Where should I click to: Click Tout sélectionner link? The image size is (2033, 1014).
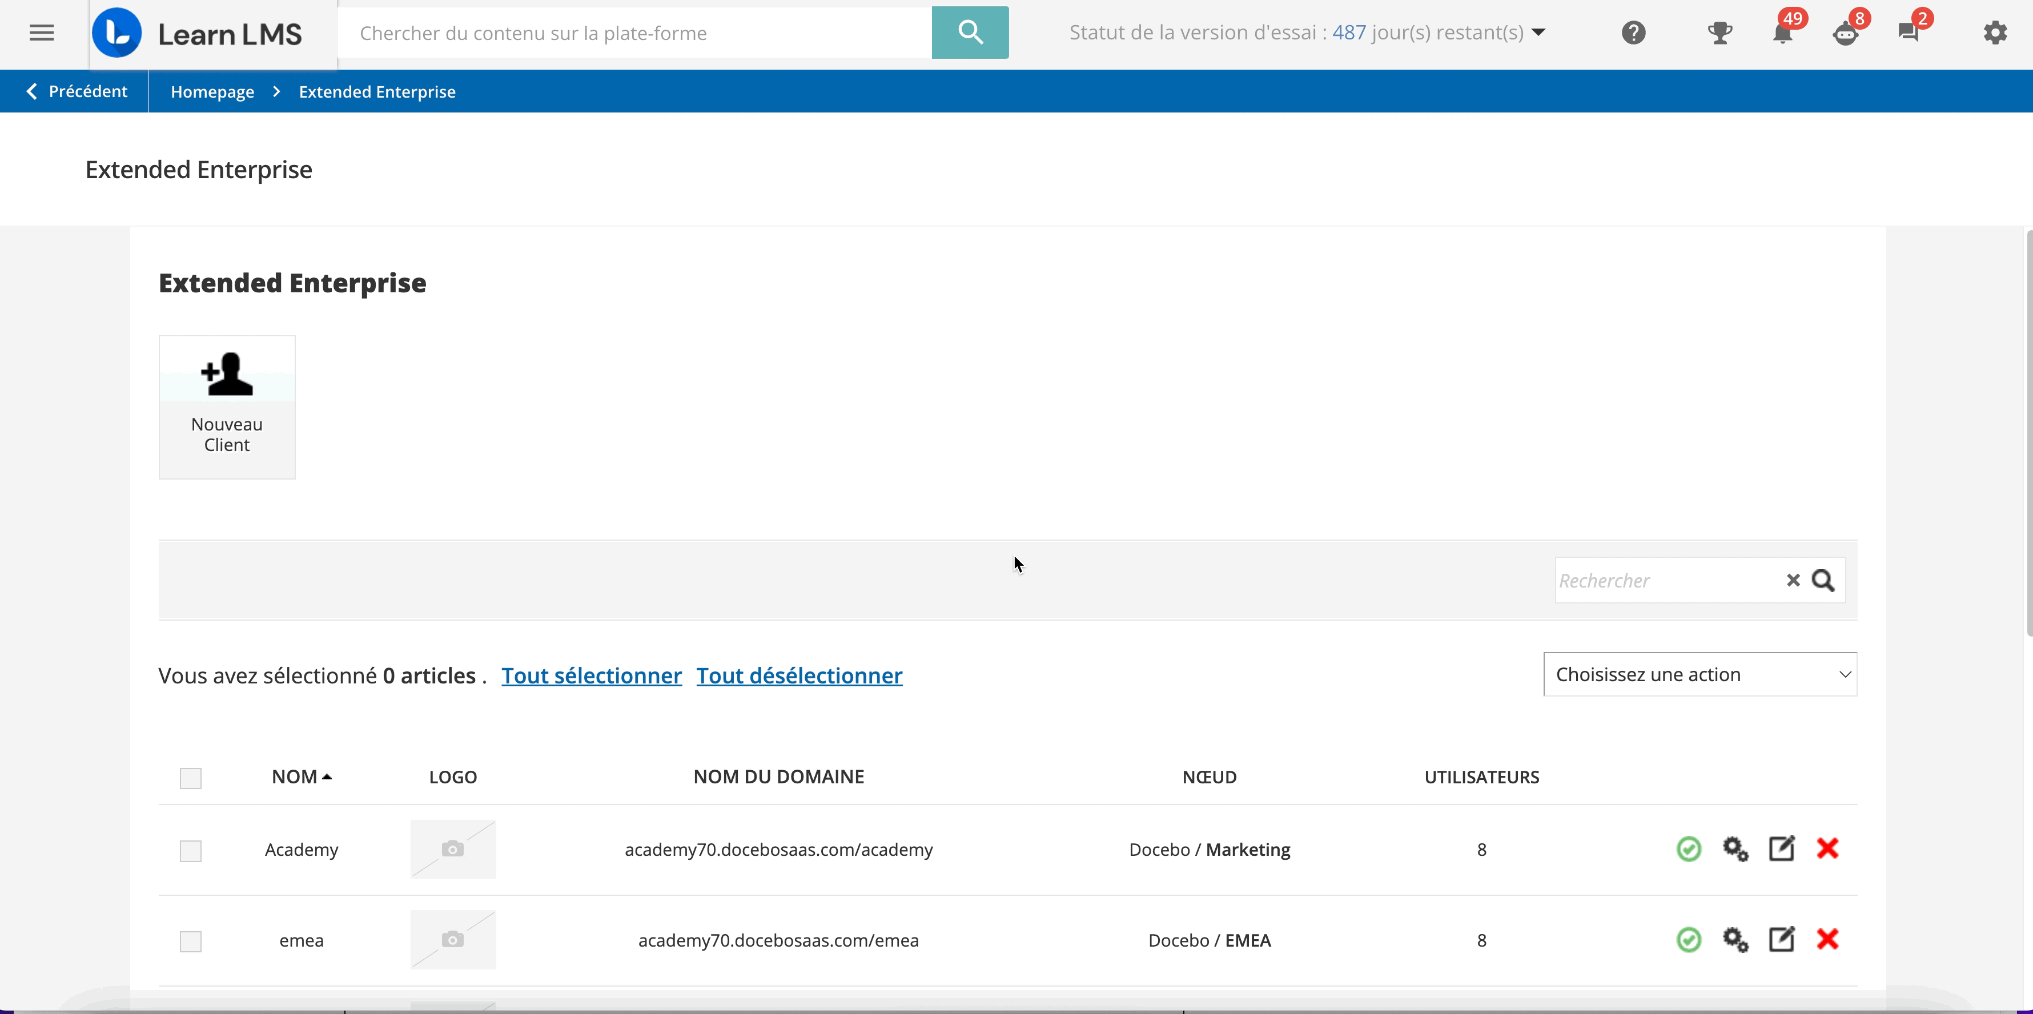[x=591, y=675]
